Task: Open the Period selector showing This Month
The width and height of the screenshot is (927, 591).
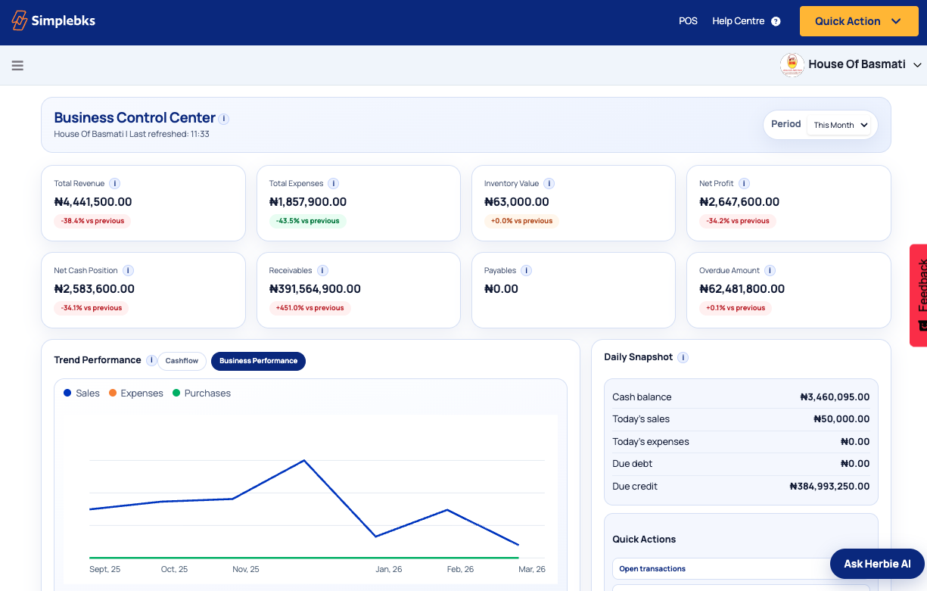Action: [x=840, y=125]
